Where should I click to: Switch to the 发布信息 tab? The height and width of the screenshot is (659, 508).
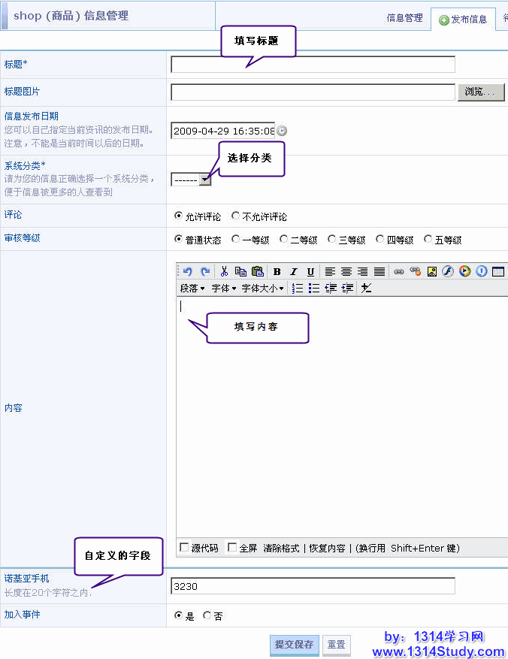point(464,20)
